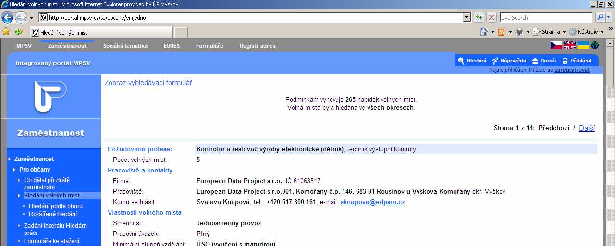The height and width of the screenshot is (246, 615).
Task: Open the EURES navigation item
Action: click(172, 46)
